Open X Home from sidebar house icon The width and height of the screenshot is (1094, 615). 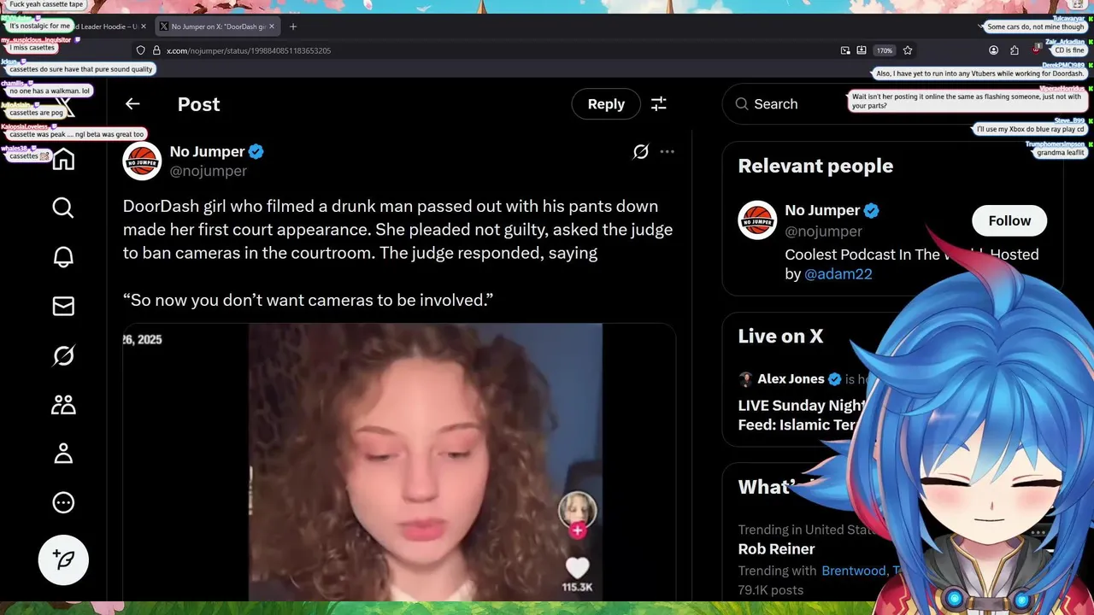pyautogui.click(x=63, y=160)
